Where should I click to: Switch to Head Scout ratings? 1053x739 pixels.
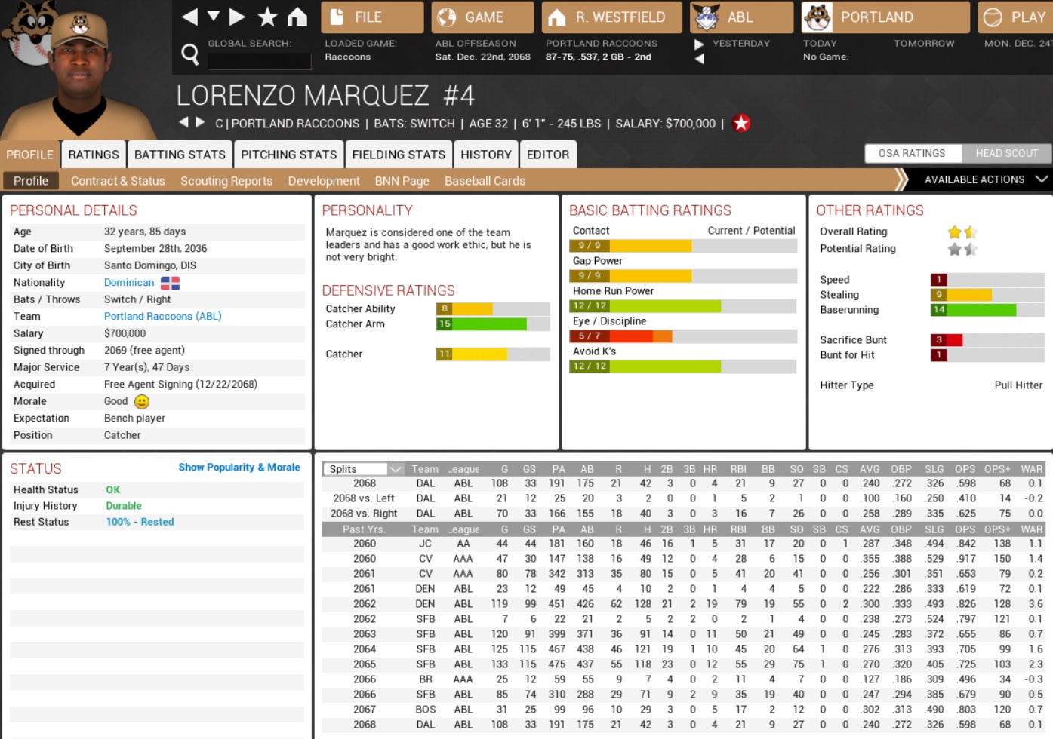click(1006, 153)
